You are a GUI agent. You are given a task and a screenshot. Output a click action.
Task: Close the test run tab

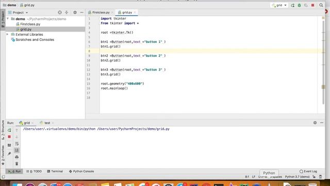click(x=53, y=123)
